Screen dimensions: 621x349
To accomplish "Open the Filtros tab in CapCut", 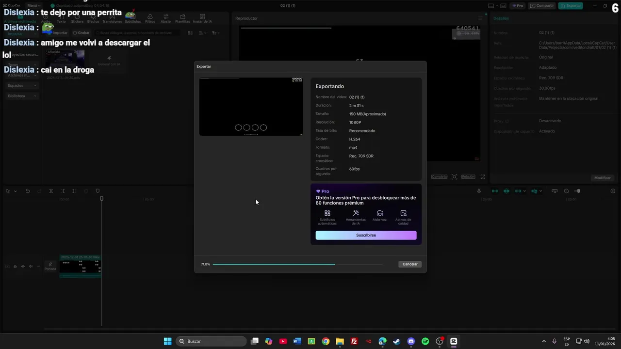I will [150, 19].
